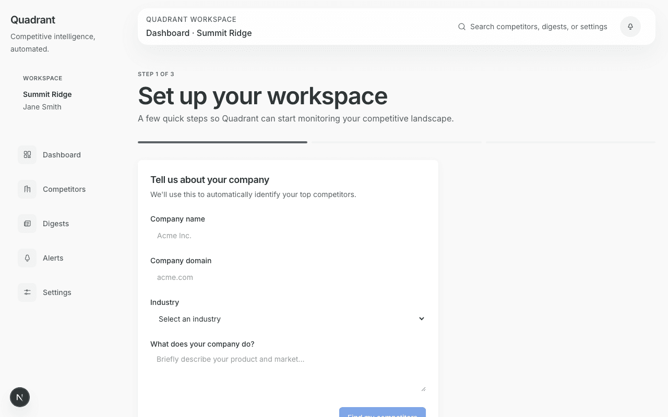The width and height of the screenshot is (668, 417).
Task: Open Alerts using its bell sidebar icon
Action: click(27, 258)
